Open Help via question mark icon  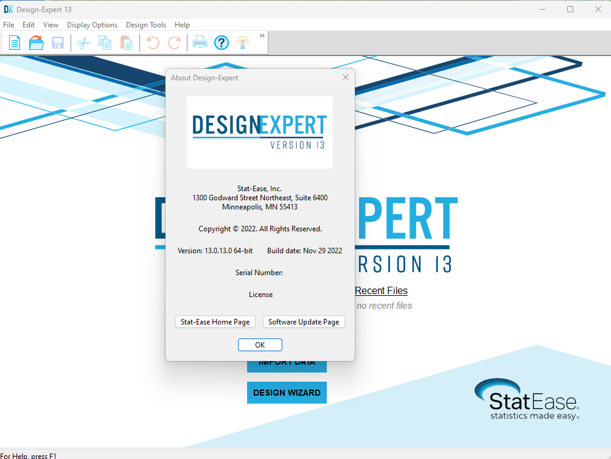pos(222,43)
